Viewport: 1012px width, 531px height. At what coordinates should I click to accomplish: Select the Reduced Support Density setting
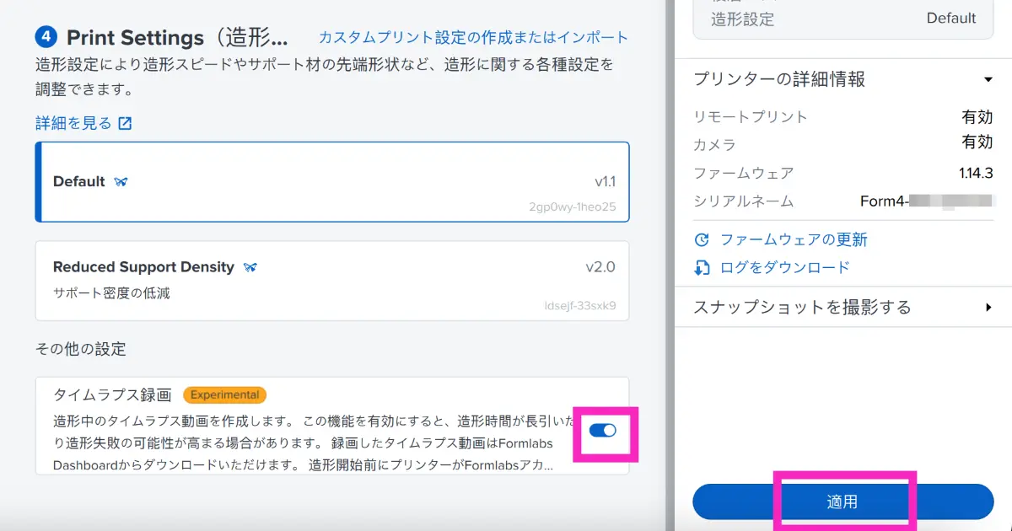[x=332, y=281]
